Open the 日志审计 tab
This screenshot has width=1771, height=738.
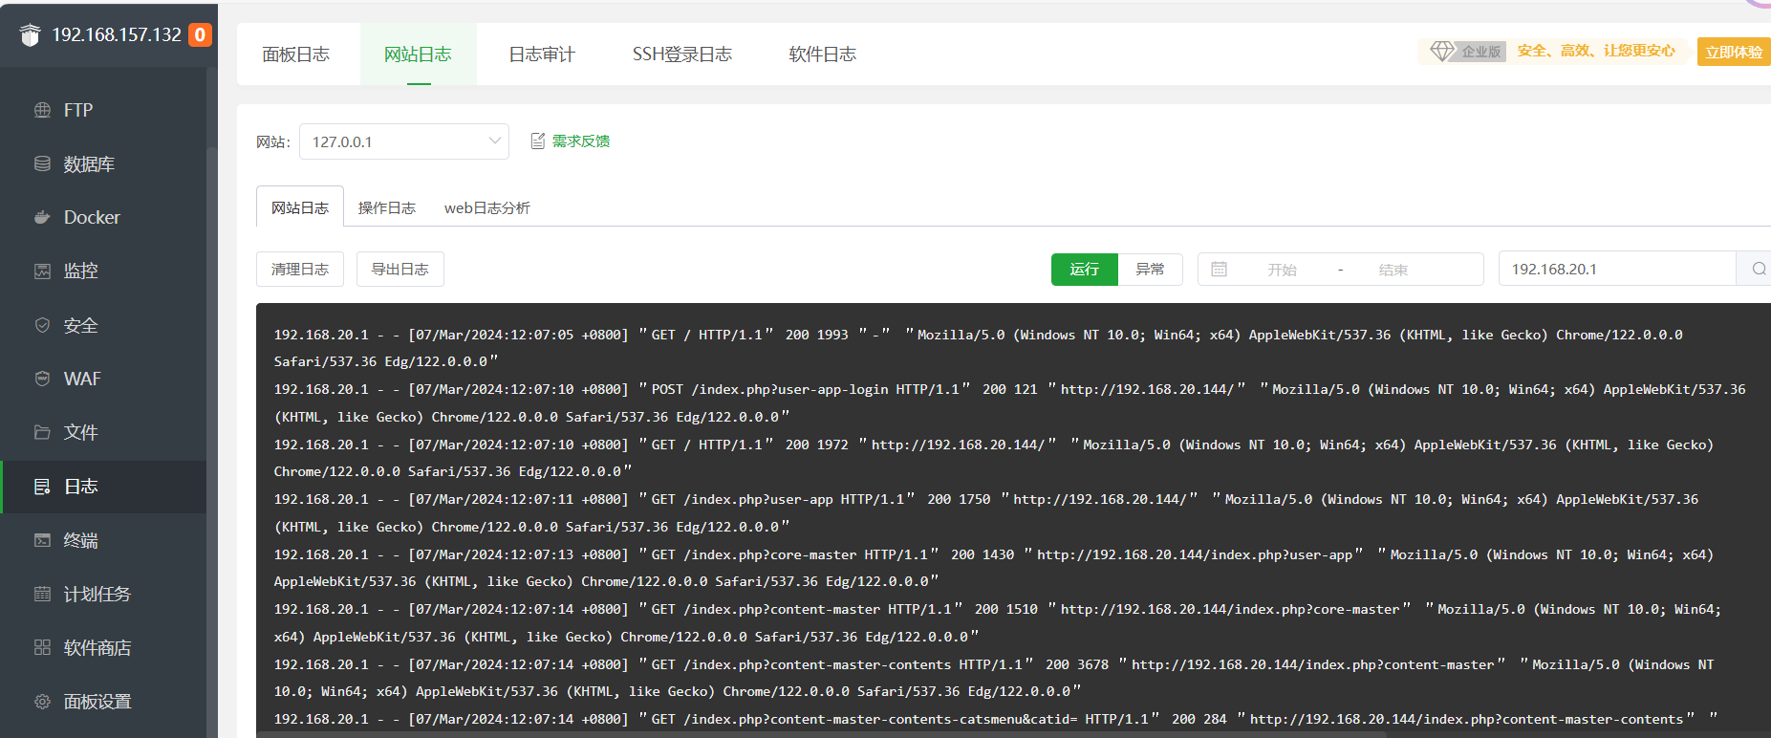pyautogui.click(x=542, y=54)
